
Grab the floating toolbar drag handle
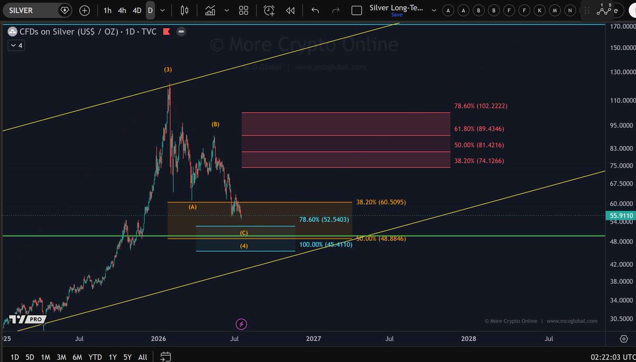(x=587, y=10)
